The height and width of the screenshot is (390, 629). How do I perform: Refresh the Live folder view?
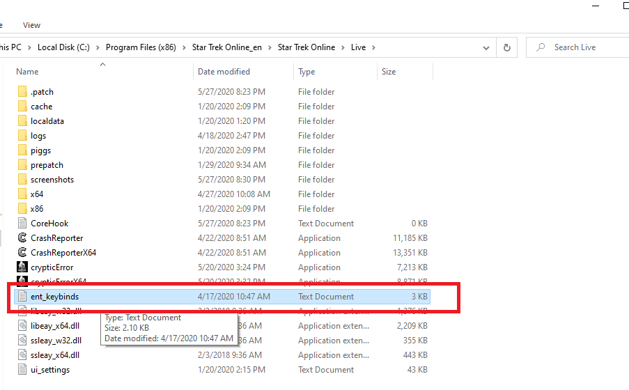pyautogui.click(x=507, y=48)
